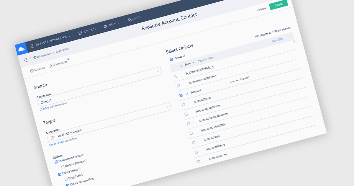Check the AccountFeed checkbox
This screenshot has width=354, height=186.
[194, 143]
